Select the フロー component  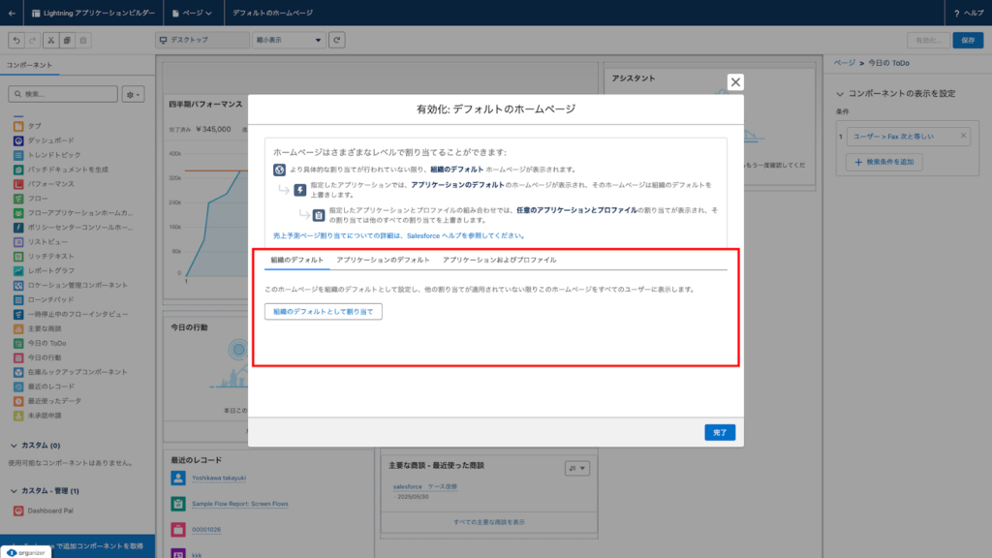point(38,199)
